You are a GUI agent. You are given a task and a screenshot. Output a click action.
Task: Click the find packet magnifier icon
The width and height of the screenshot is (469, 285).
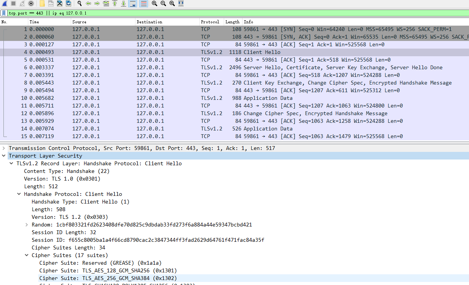coord(80,3)
